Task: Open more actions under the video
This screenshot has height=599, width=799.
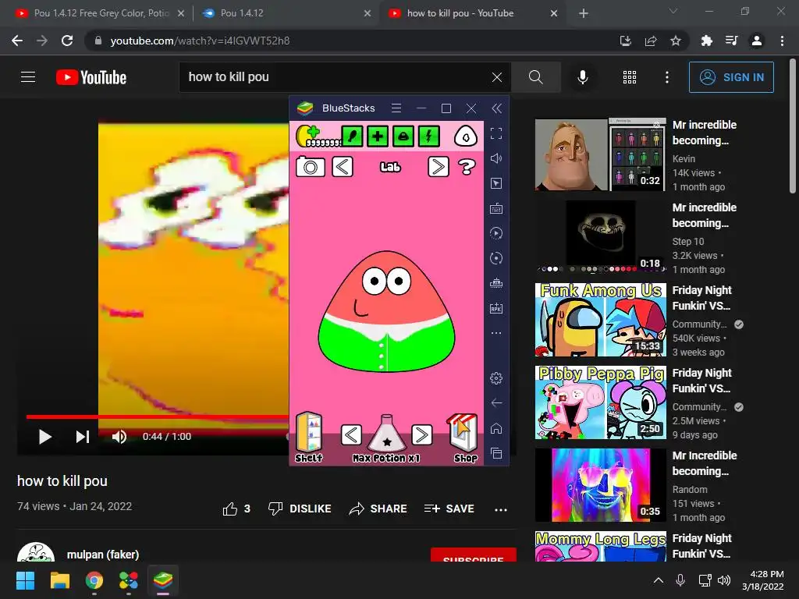Action: [x=501, y=509]
